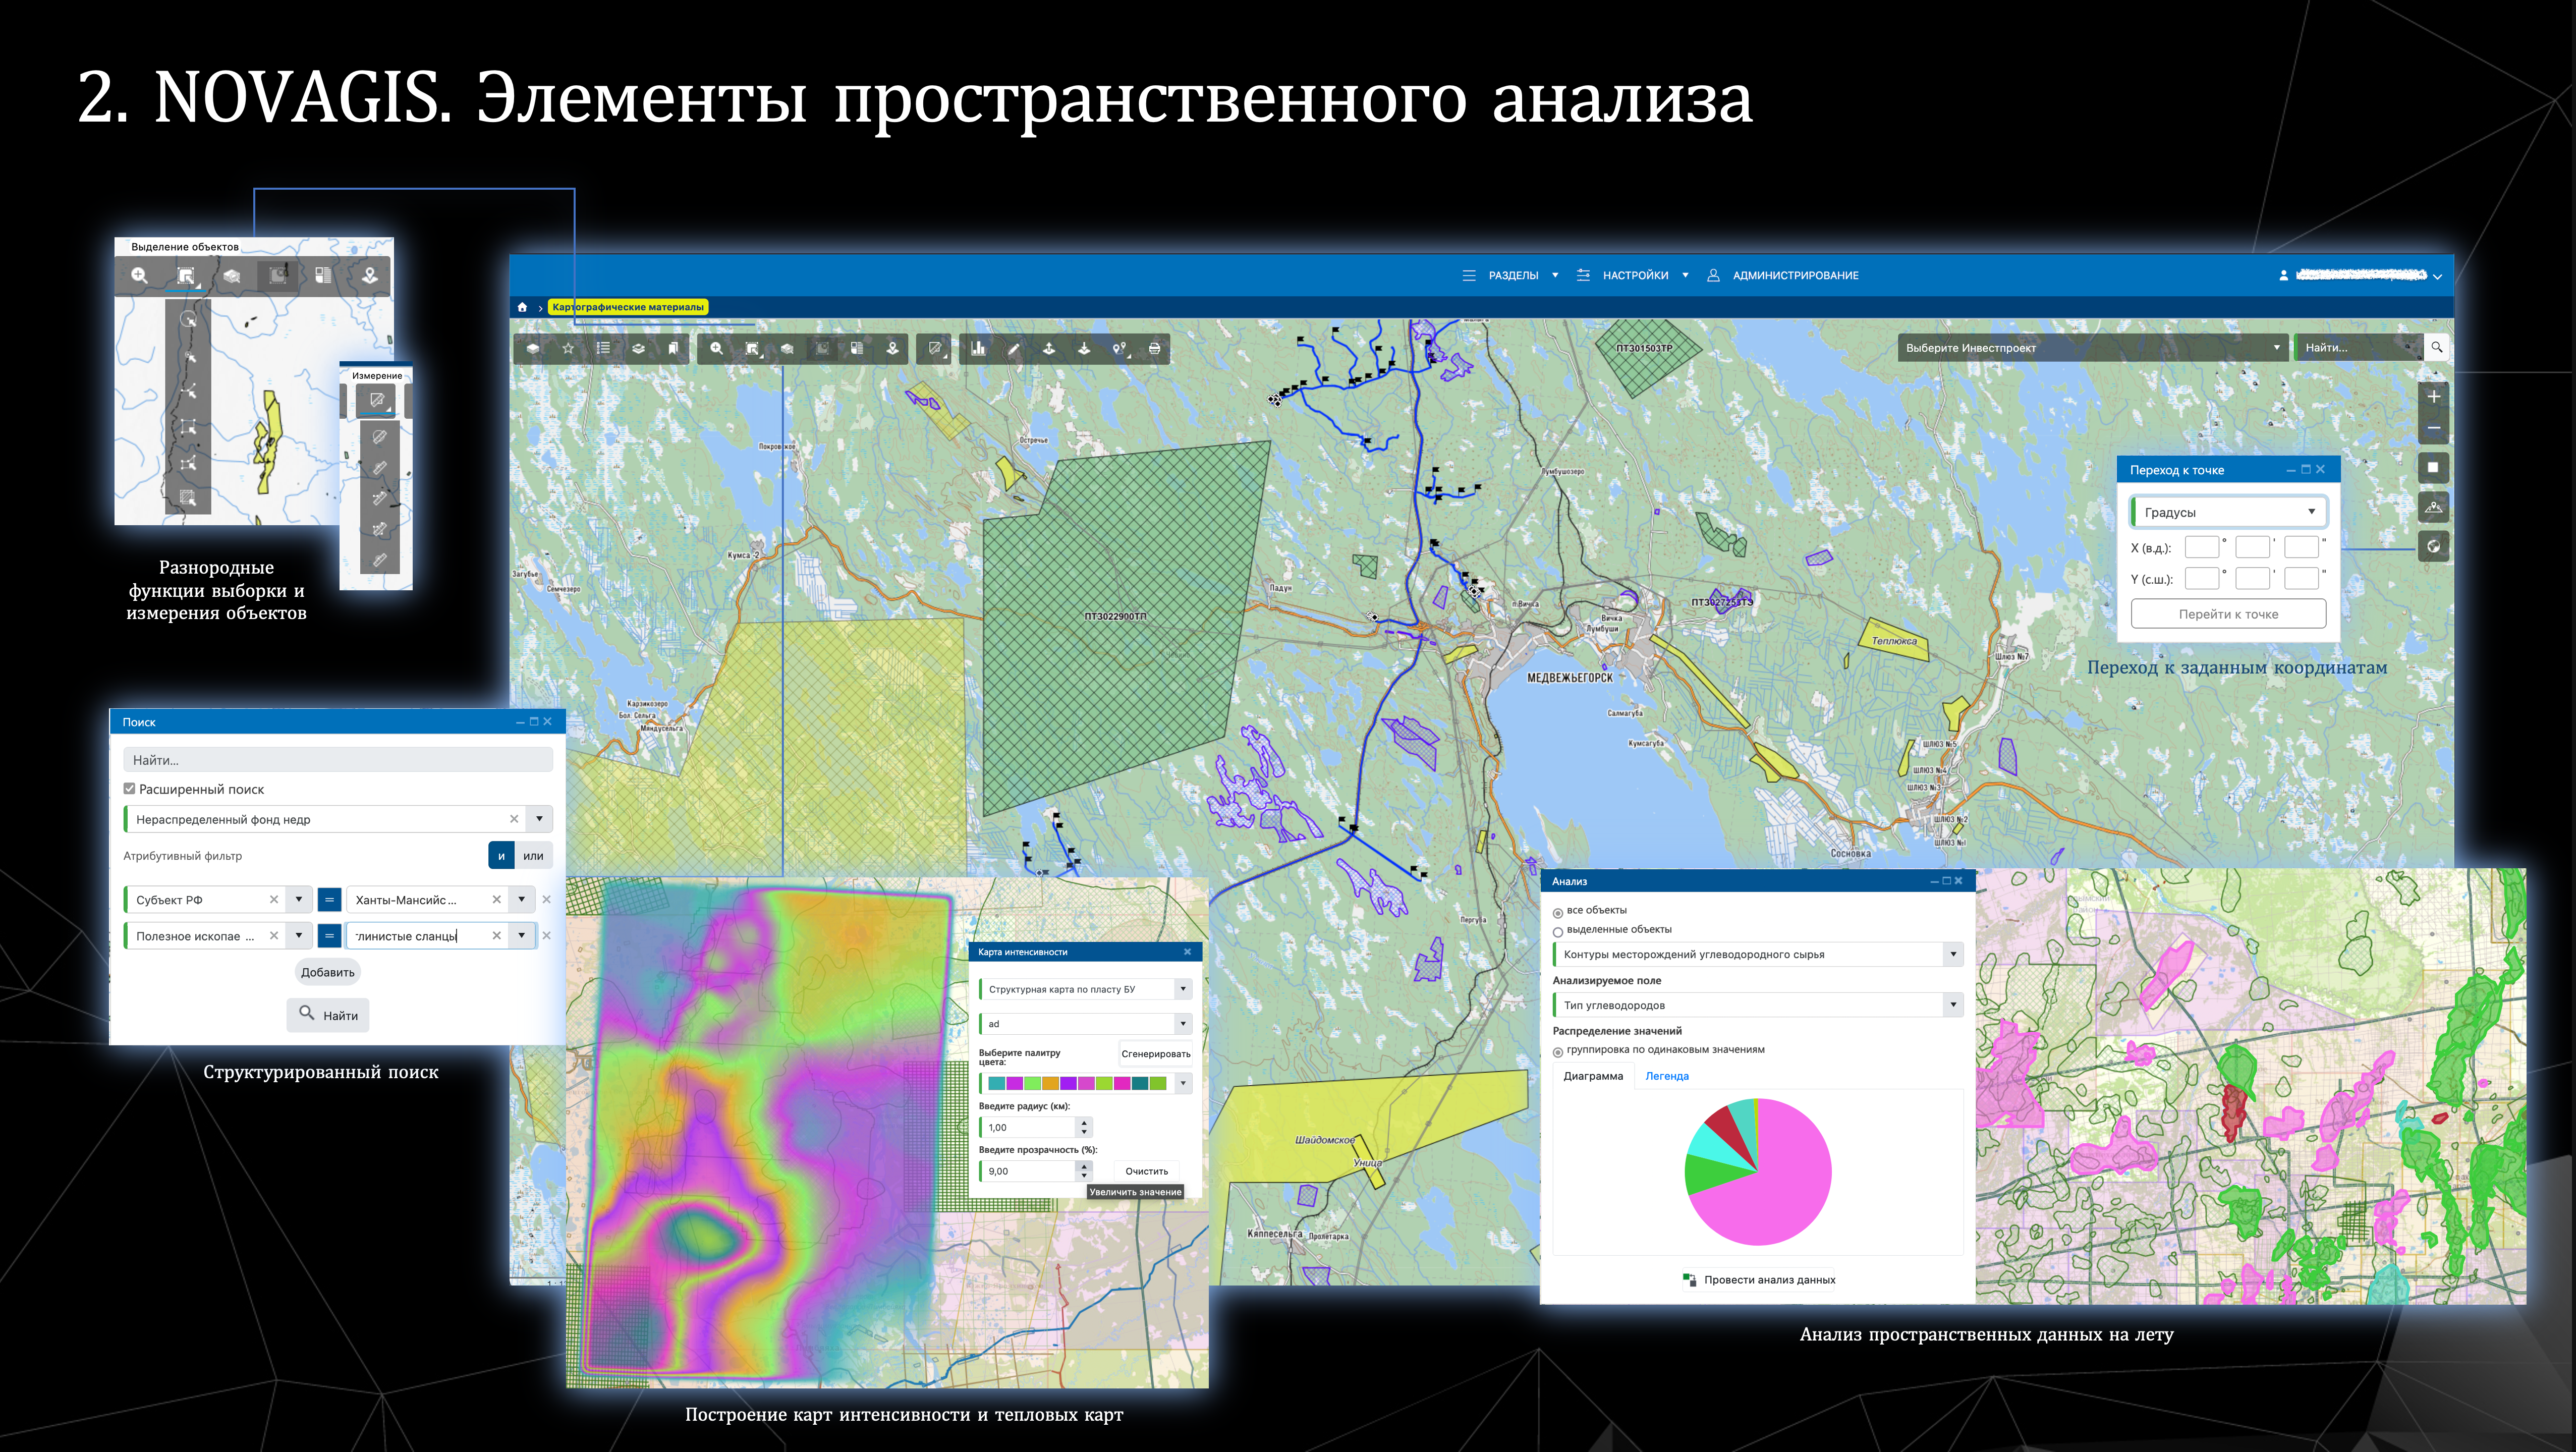Click the Найти... field in the Поиск panel
The image size is (2576, 1452).
pyautogui.click(x=338, y=760)
